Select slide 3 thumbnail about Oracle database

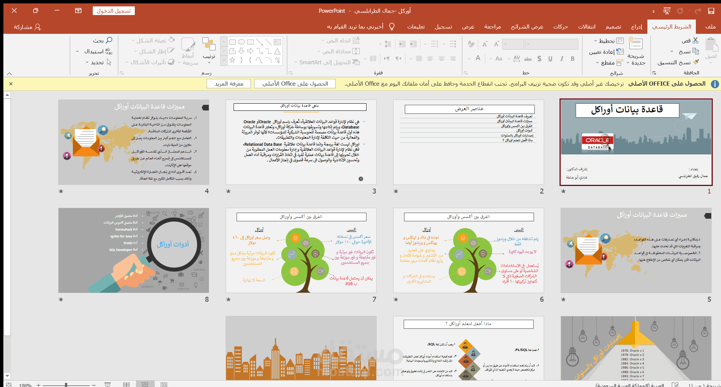[x=301, y=142]
